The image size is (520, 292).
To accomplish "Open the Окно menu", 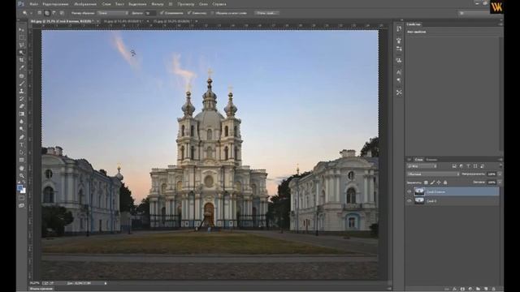I will 203,4.
